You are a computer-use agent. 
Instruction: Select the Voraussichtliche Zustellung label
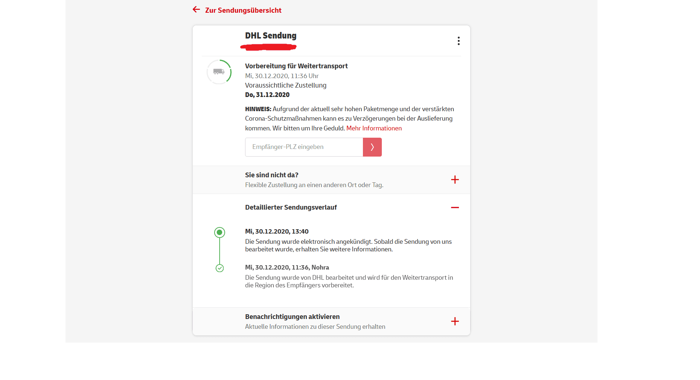click(x=286, y=85)
